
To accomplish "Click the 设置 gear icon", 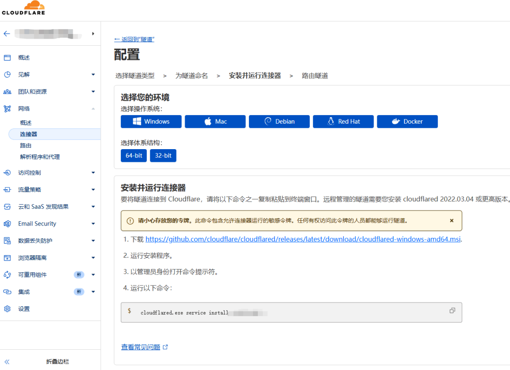I will click(7, 309).
